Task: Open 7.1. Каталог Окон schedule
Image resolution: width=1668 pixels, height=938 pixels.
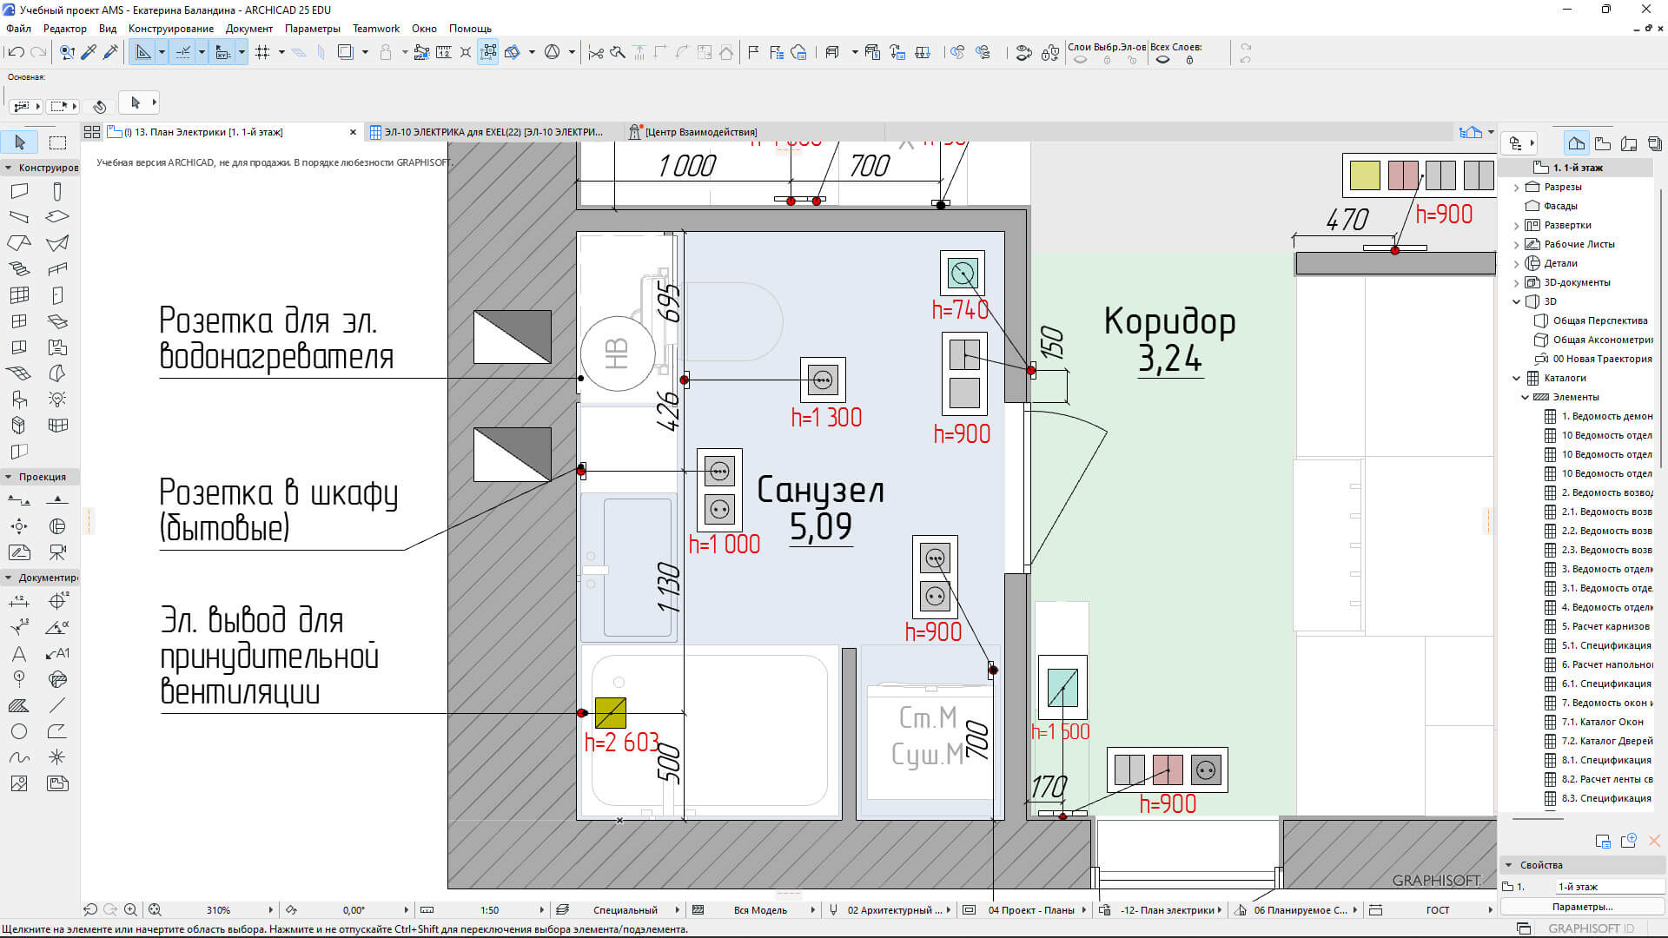Action: tap(1602, 722)
